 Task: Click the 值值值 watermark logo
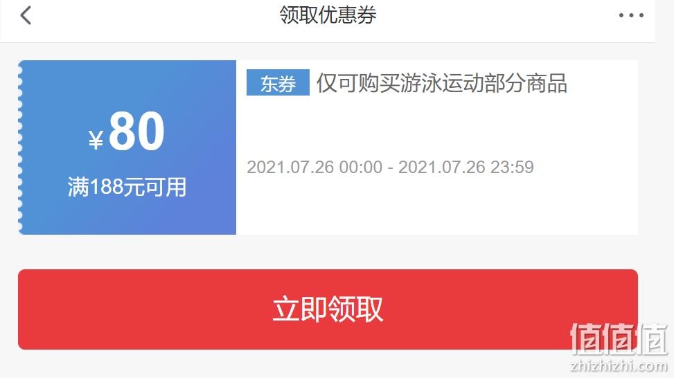pos(619,339)
